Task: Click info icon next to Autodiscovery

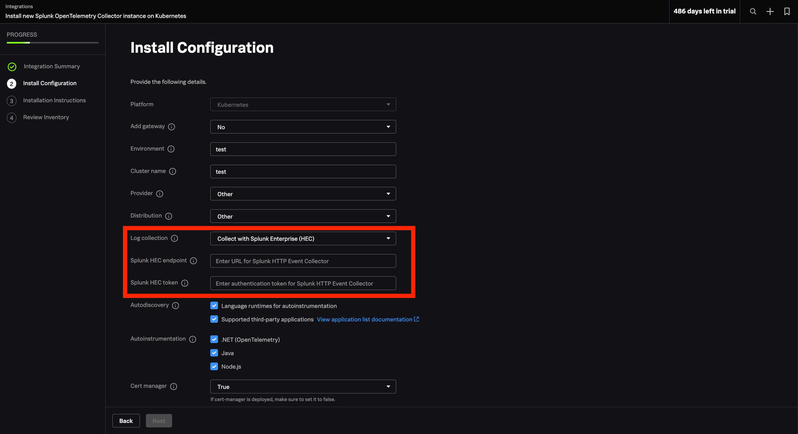Action: point(175,306)
